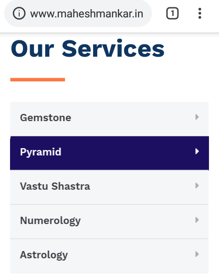219x278 pixels.
Task: Expand Numerology using its right arrow
Action: point(197,220)
